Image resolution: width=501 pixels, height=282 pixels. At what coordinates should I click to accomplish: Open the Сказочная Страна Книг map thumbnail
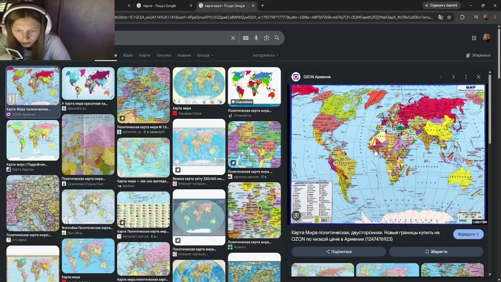[x=88, y=145]
